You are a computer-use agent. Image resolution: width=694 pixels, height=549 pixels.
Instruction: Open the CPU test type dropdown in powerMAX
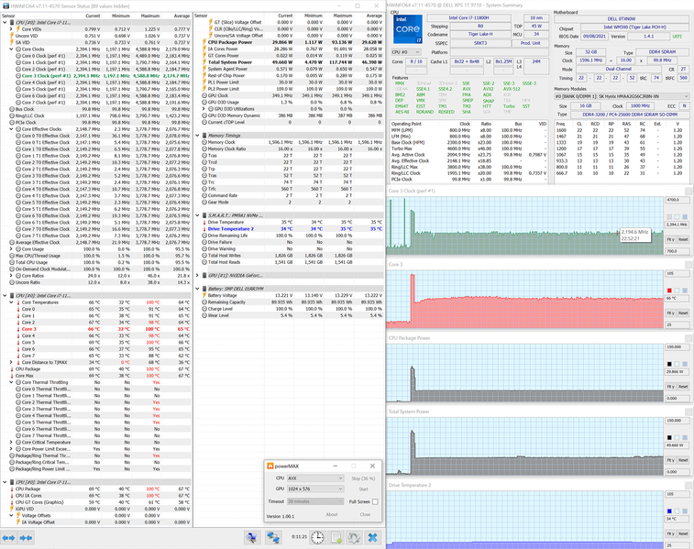click(315, 478)
